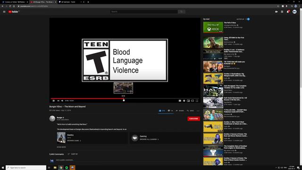Image resolution: width=302 pixels, height=170 pixels.
Task: Enable theater mode
Action: coord(193,101)
